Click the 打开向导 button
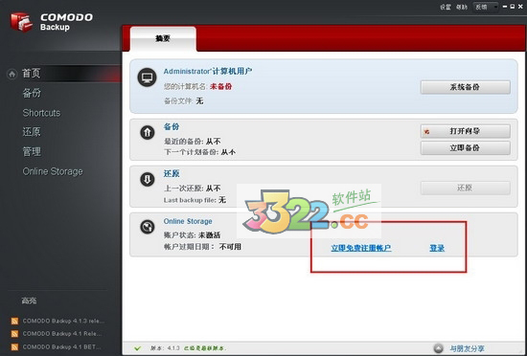Screen dimensions: 527x356 (465, 131)
